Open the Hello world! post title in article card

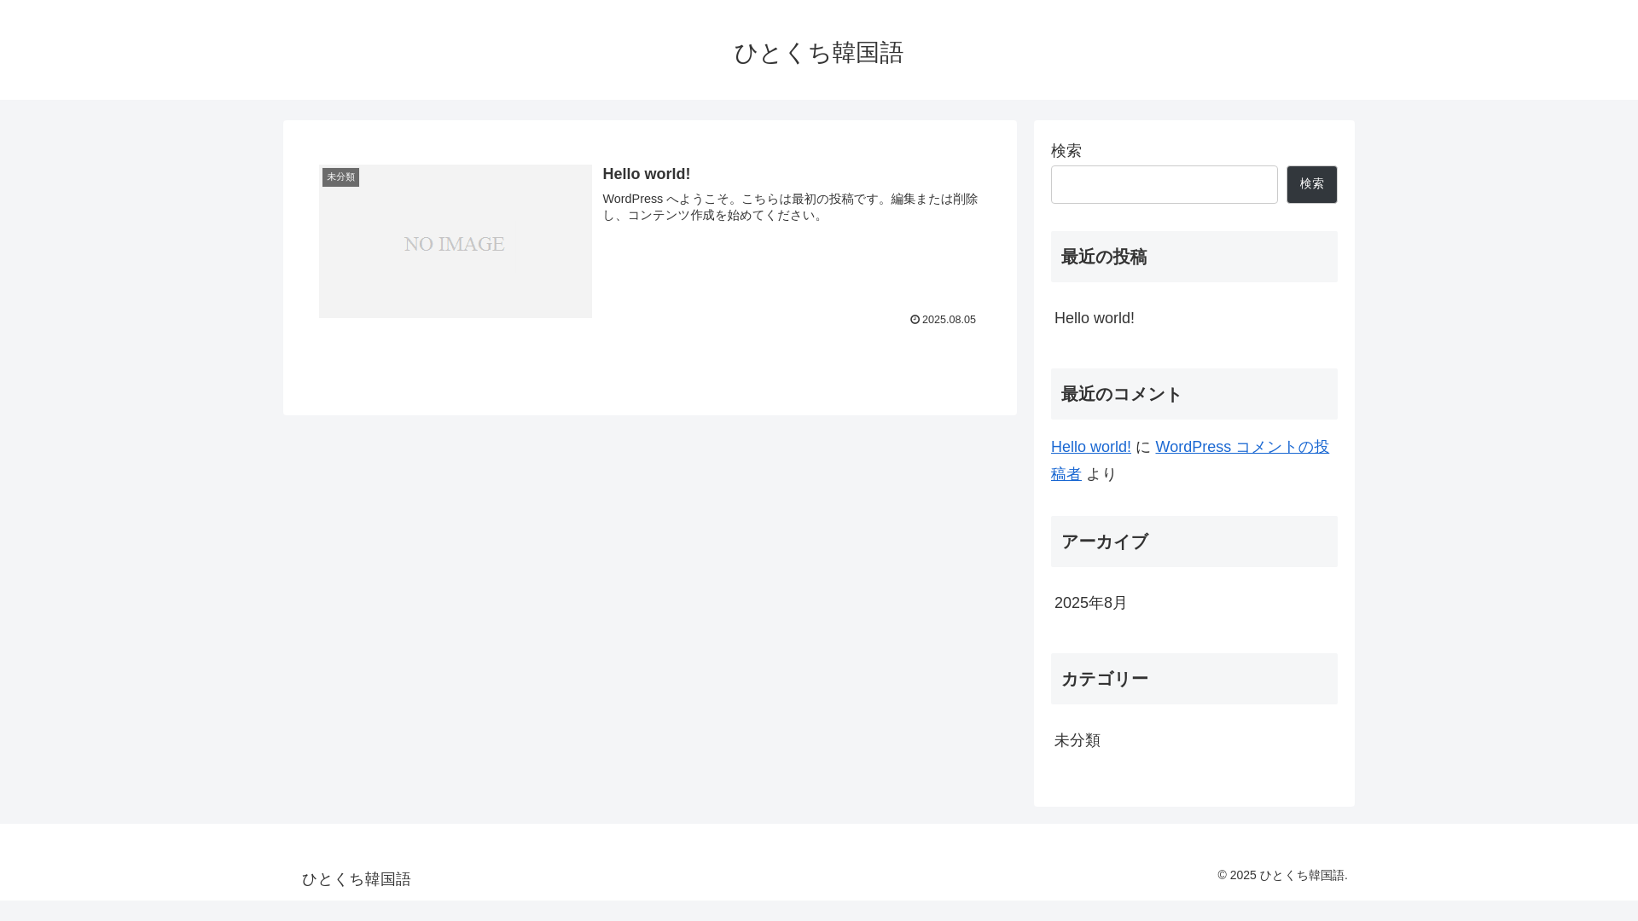(x=646, y=174)
